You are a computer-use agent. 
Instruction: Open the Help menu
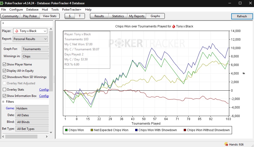(x=88, y=10)
